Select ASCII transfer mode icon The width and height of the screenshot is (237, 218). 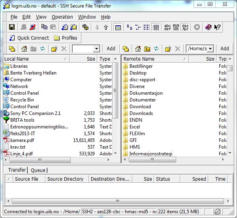[168, 27]
